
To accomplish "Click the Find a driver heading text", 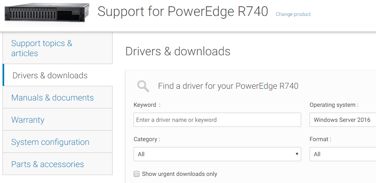I will point(228,86).
